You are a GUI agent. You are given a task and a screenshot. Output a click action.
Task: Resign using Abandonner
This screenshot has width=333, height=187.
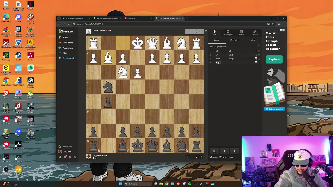[x=226, y=157]
